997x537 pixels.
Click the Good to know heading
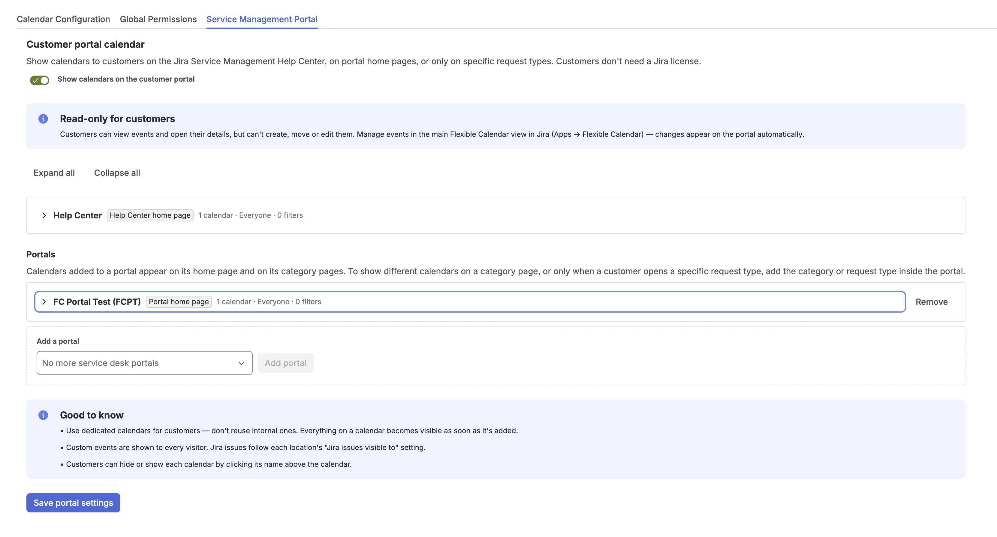92,415
